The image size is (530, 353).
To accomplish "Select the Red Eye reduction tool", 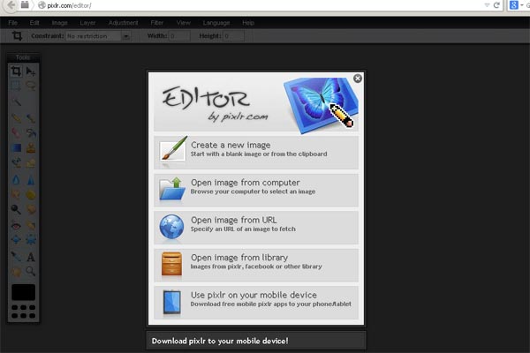I will [x=16, y=225].
